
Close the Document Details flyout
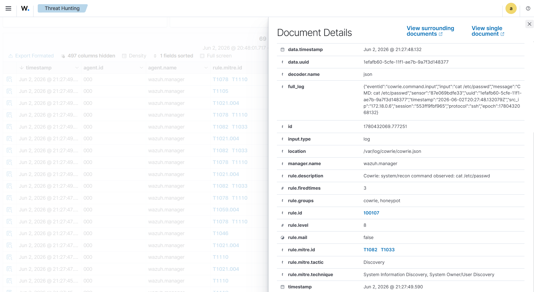pos(529,24)
